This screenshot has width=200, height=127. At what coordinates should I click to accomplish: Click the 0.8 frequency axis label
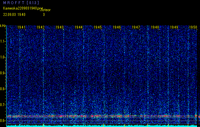[3, 89]
